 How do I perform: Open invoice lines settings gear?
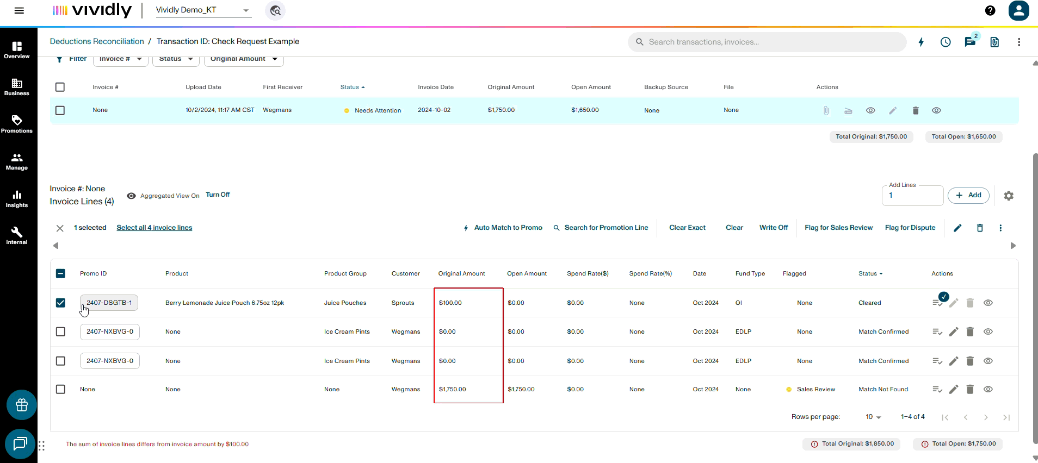(1009, 196)
